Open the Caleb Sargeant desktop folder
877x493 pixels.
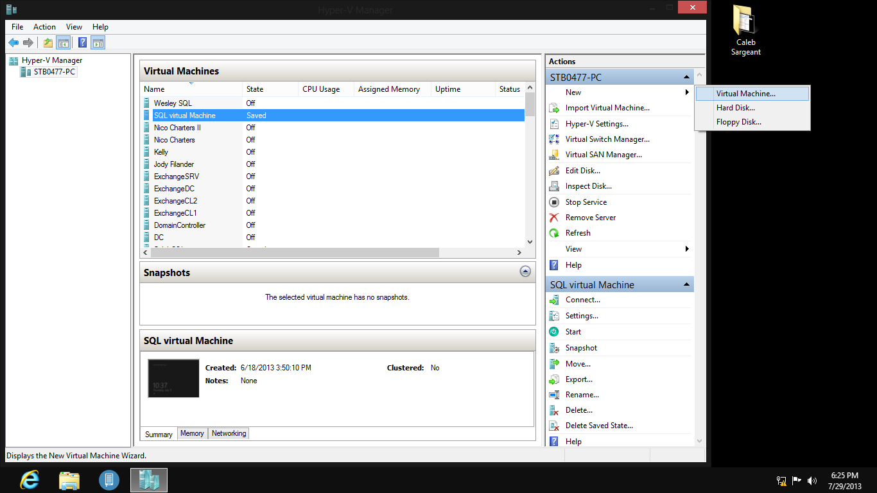point(746,31)
